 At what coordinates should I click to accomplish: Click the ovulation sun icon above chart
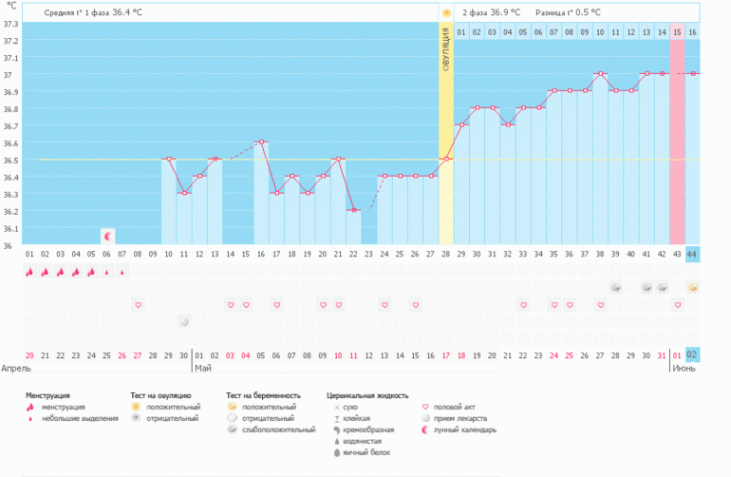445,12
